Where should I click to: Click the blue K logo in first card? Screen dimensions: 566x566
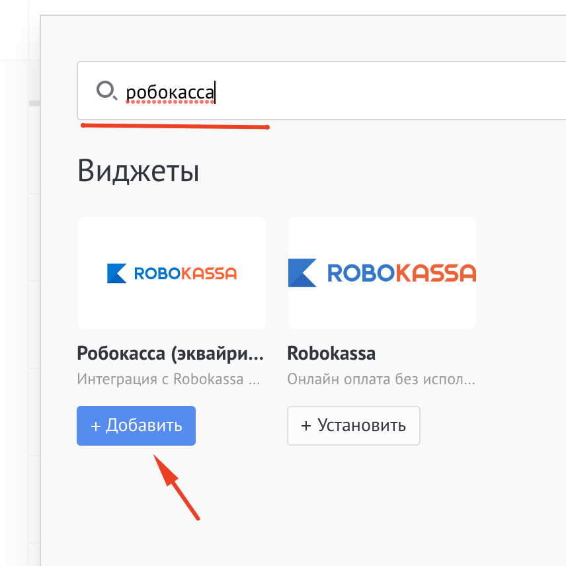(116, 273)
